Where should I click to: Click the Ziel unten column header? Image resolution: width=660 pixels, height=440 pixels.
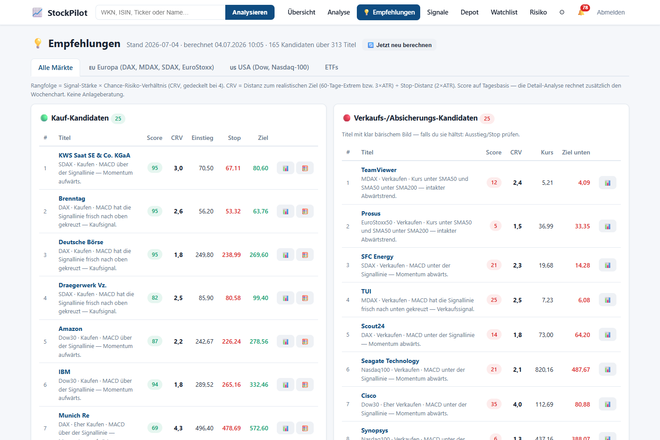tap(576, 152)
